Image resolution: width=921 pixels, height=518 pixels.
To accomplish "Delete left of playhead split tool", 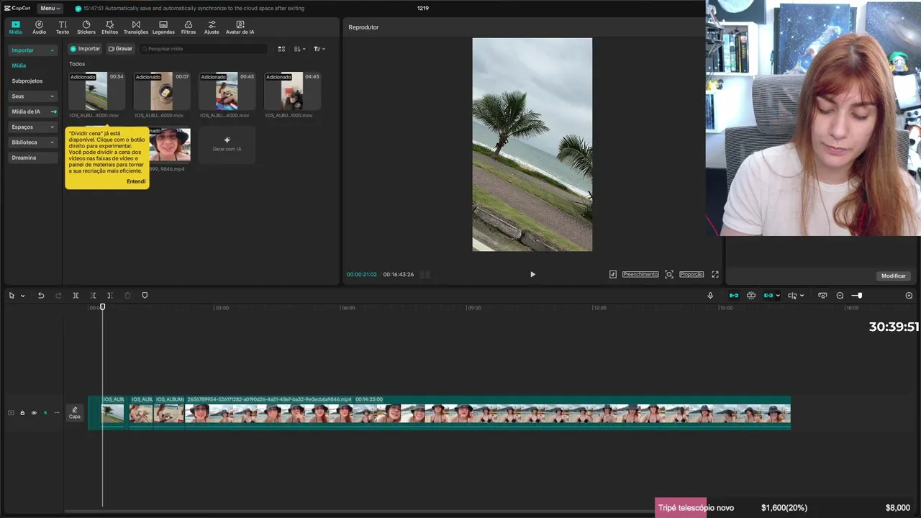I will 93,296.
